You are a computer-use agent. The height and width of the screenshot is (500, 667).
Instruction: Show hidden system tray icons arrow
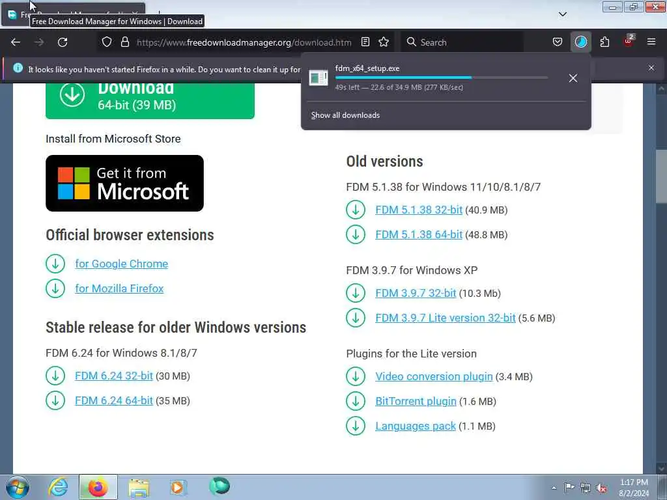pos(554,488)
